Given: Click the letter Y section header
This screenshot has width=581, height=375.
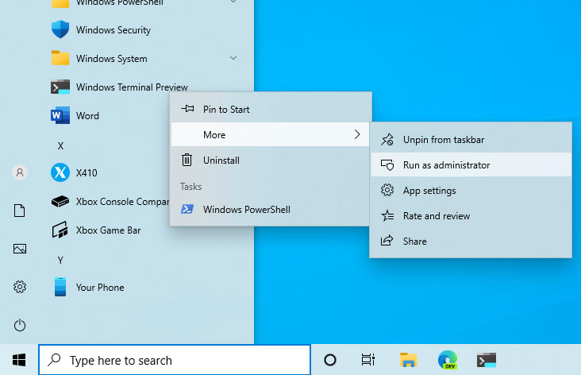Looking at the screenshot, I should tap(60, 261).
